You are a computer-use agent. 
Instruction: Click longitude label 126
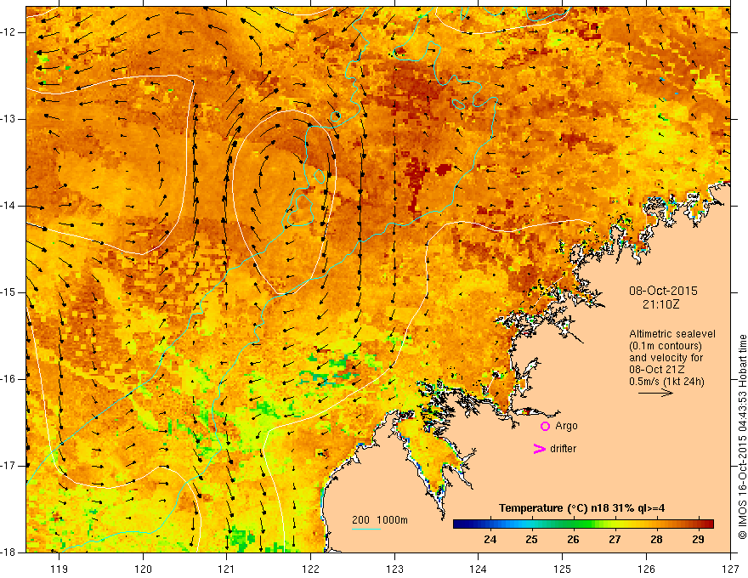(646, 569)
